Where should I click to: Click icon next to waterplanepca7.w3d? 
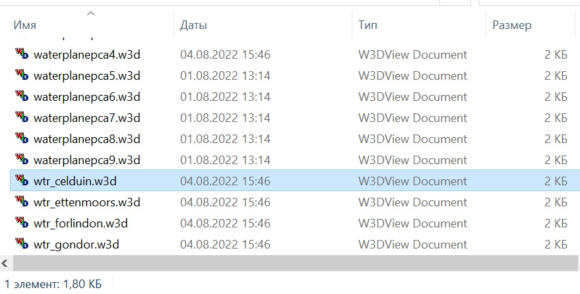pos(22,117)
